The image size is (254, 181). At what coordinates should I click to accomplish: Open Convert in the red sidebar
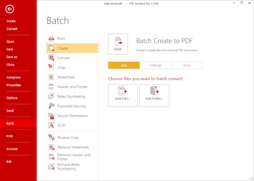(12, 29)
